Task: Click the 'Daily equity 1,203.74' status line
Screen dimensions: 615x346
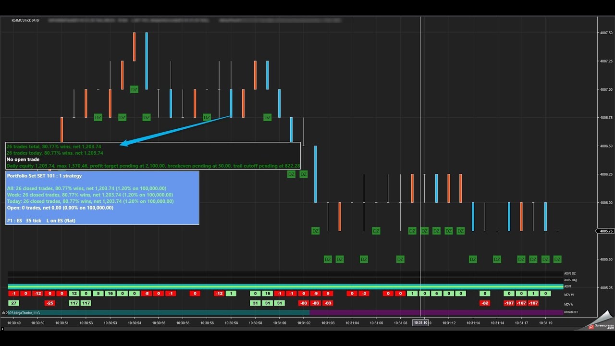Action: point(153,166)
